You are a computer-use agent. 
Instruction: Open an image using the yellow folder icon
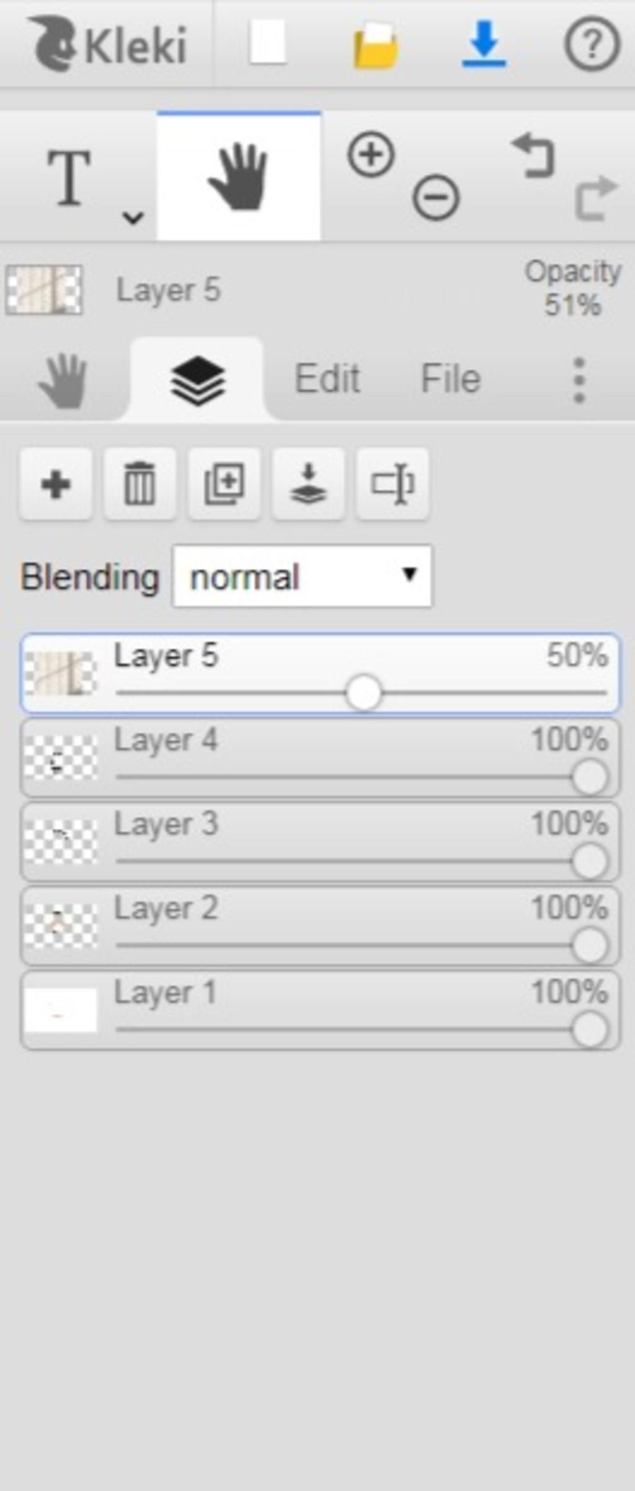pyautogui.click(x=375, y=45)
